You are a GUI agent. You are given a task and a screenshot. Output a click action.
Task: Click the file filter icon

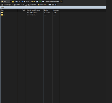17,2
